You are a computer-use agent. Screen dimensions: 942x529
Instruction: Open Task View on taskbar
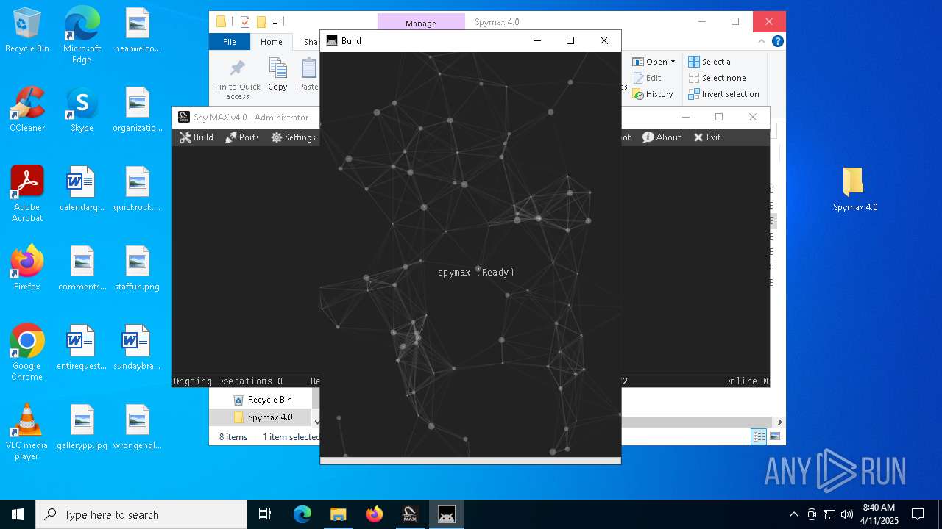265,514
